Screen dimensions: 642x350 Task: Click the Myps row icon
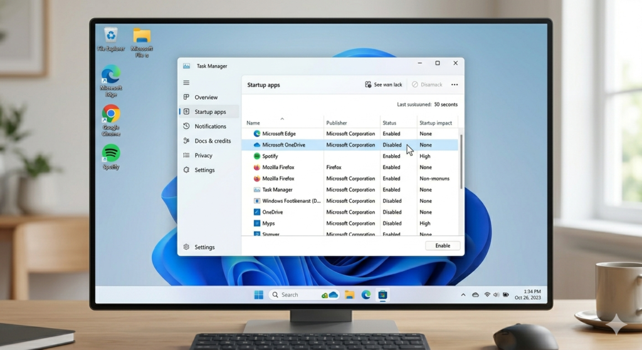(256, 224)
